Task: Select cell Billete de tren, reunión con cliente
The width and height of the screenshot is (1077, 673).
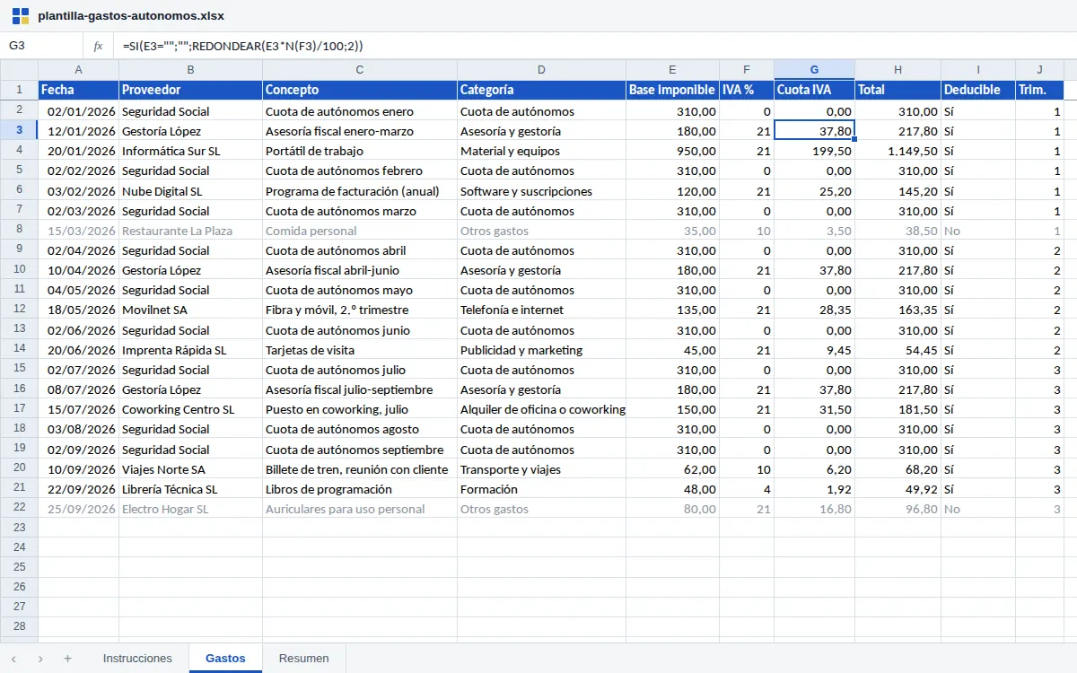Action: [360, 469]
